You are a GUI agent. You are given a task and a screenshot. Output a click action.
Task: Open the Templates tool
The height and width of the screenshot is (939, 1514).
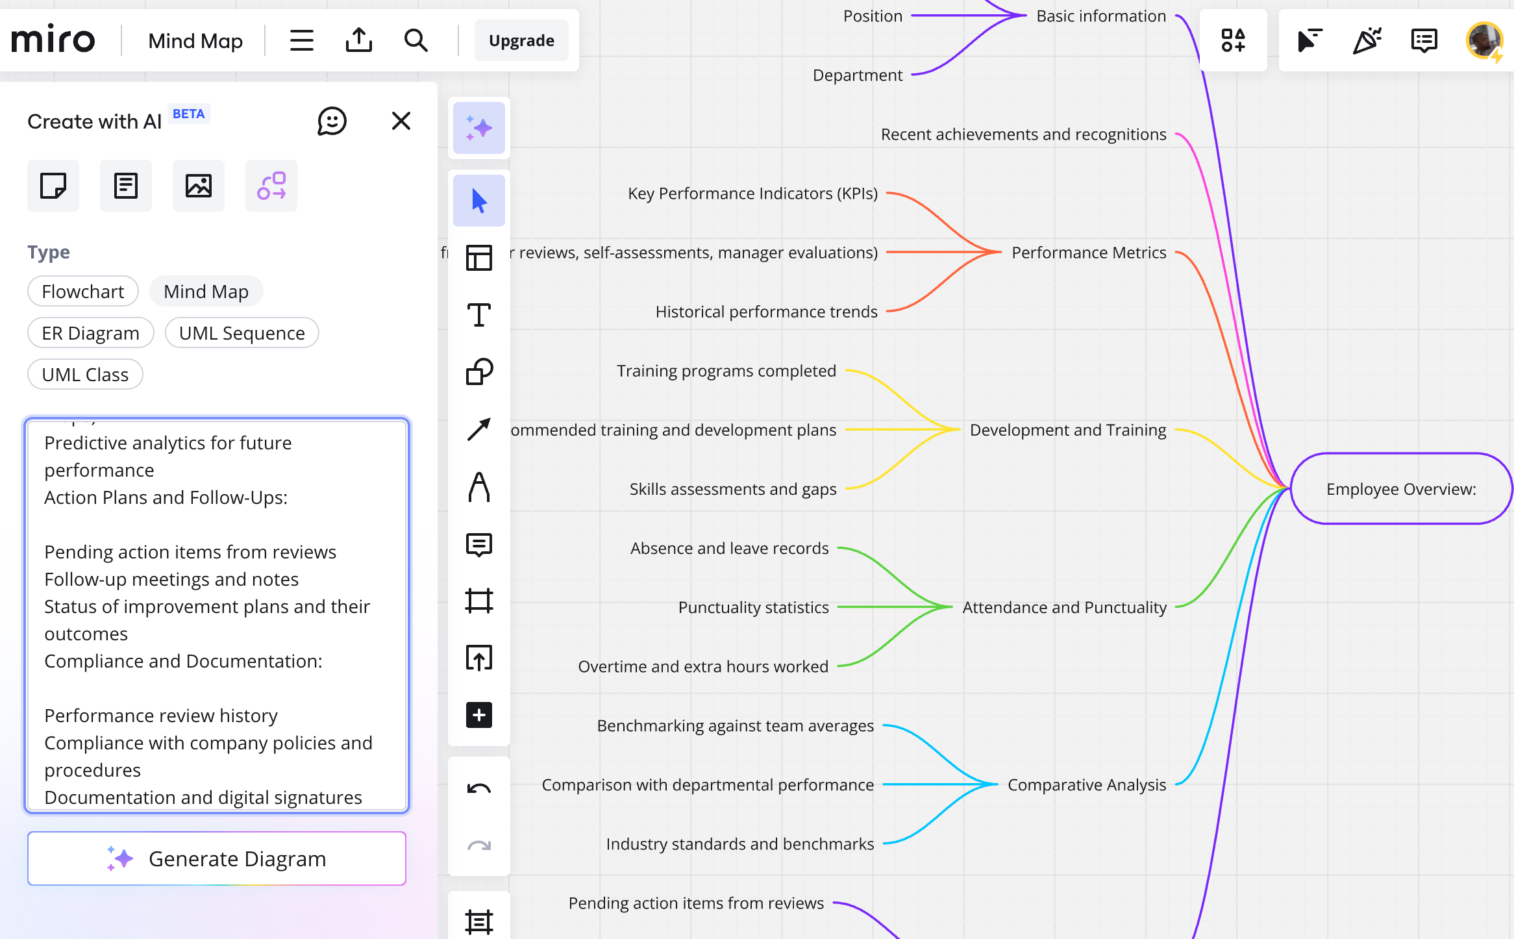point(479,258)
